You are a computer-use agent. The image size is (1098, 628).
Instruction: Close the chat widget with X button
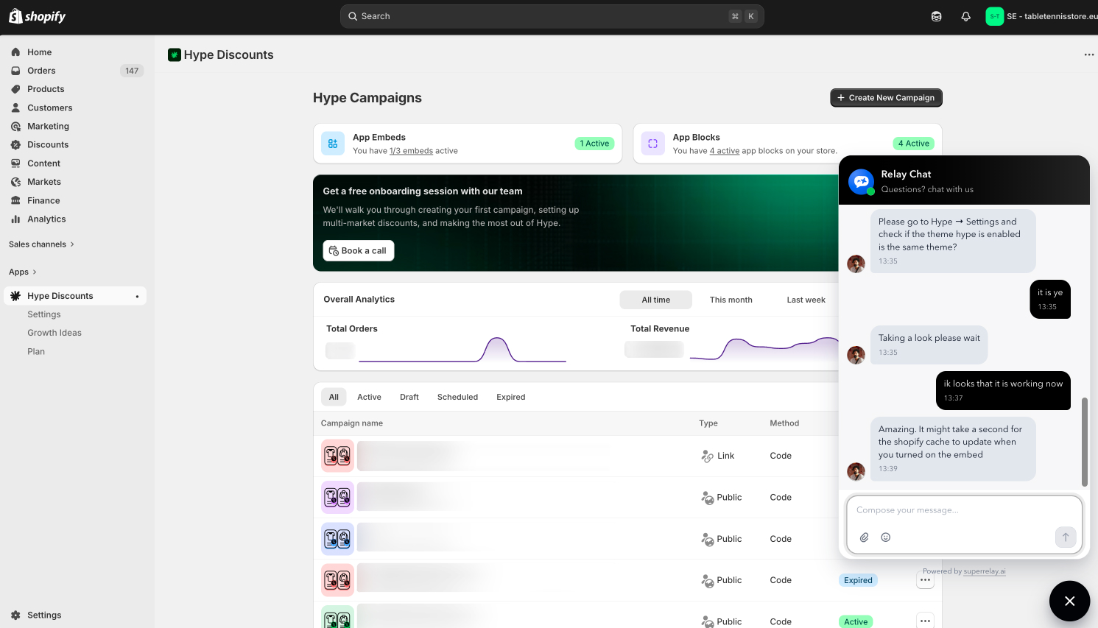pos(1069,601)
